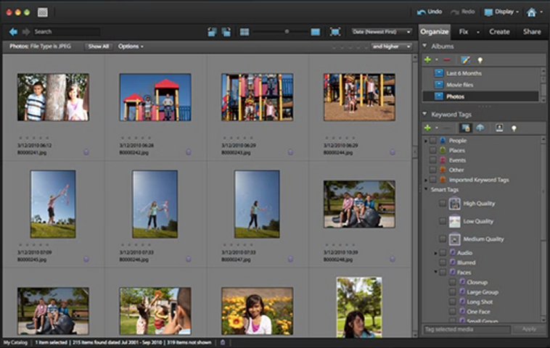Select the Last 6 Months album
The height and width of the screenshot is (348, 550).
click(481, 73)
